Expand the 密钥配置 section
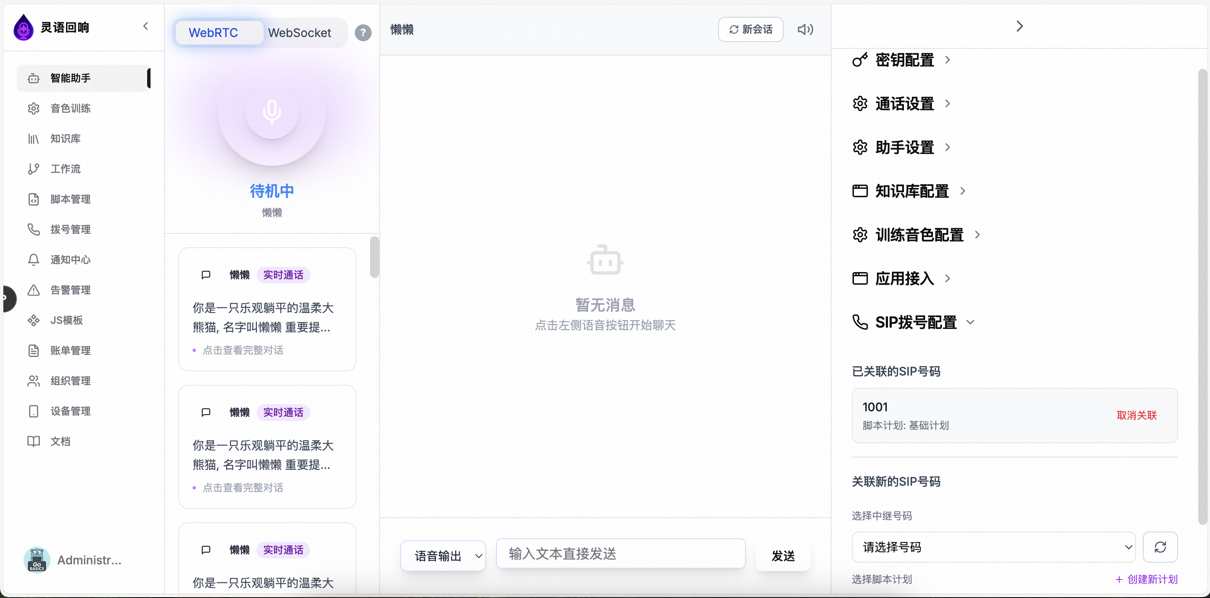1210x598 pixels. (901, 60)
